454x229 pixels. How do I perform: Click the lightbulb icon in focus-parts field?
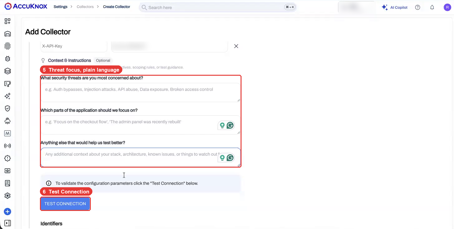[x=222, y=125]
